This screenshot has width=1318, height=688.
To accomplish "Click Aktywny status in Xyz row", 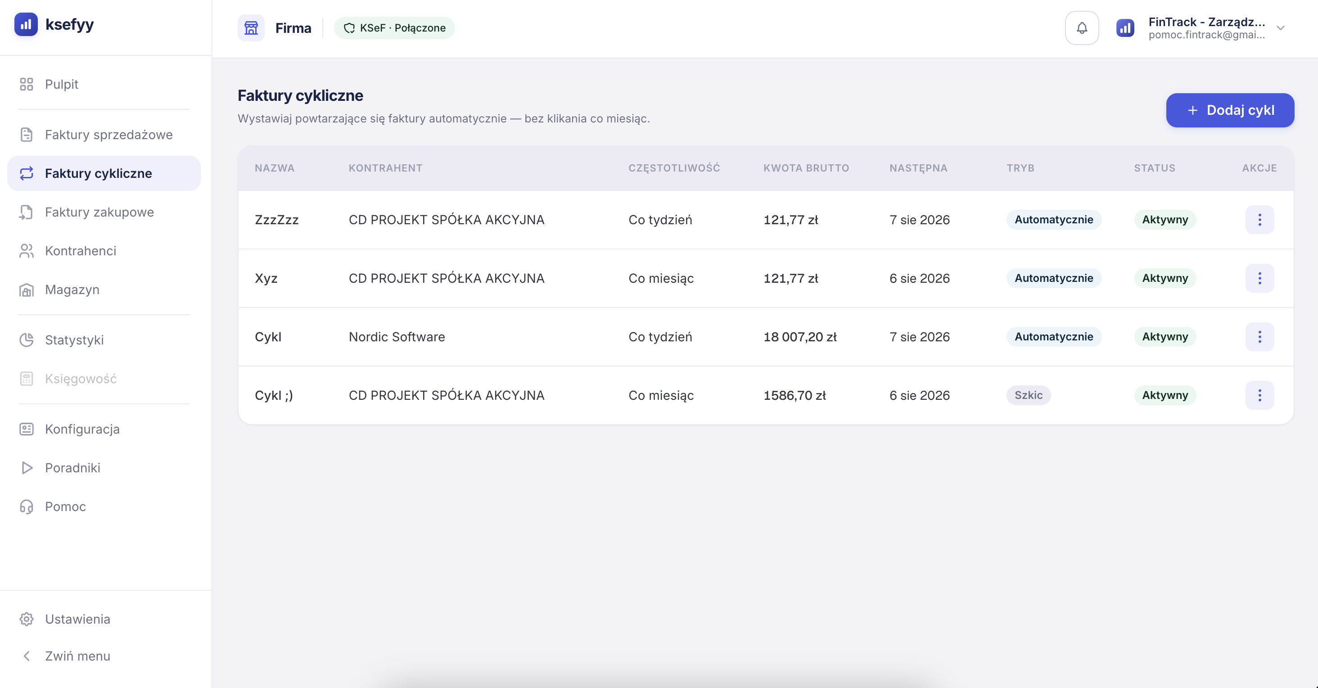I will (x=1165, y=278).
